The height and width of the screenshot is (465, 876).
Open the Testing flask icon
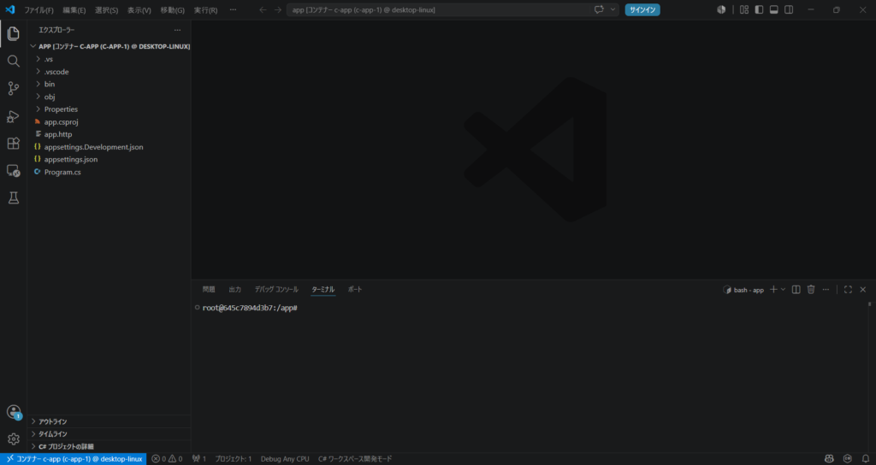pos(14,197)
